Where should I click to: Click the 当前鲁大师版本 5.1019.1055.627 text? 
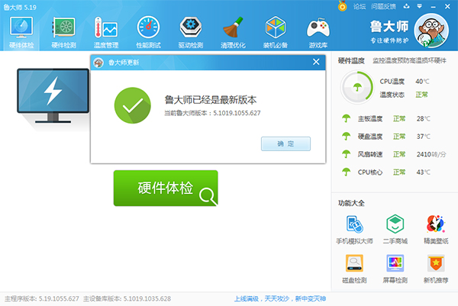212,113
